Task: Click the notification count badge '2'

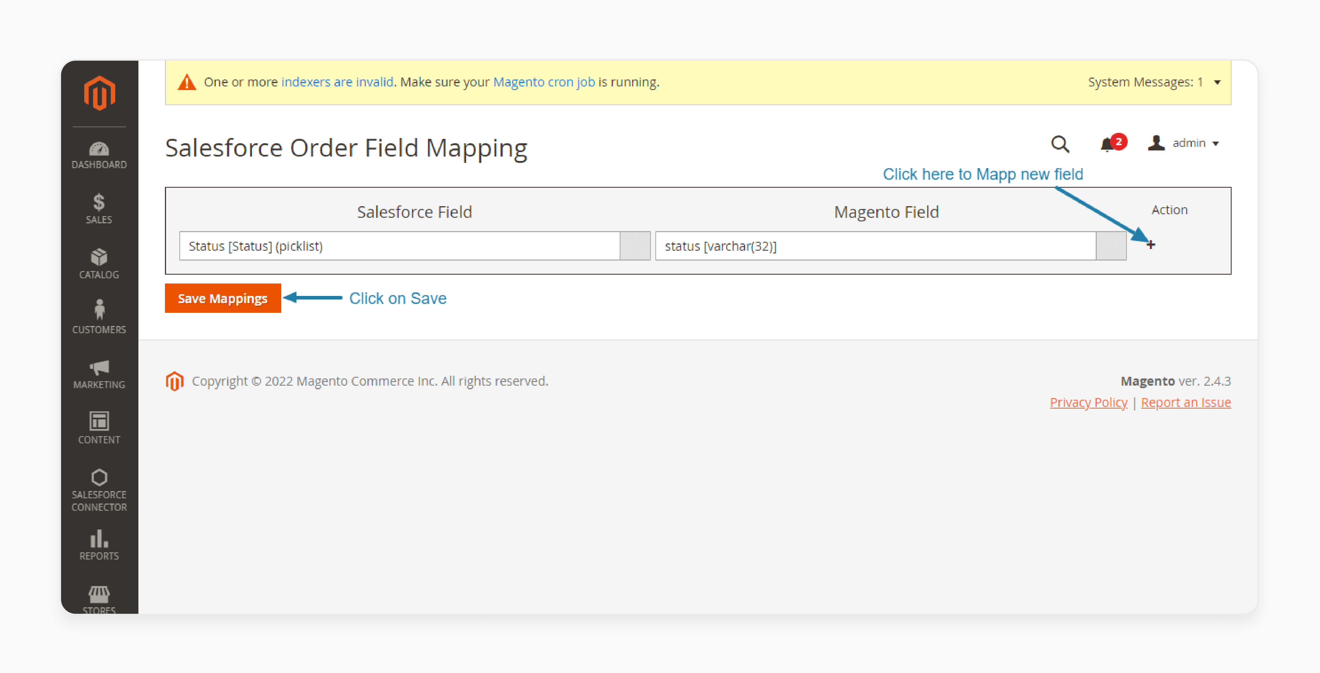Action: point(1119,141)
